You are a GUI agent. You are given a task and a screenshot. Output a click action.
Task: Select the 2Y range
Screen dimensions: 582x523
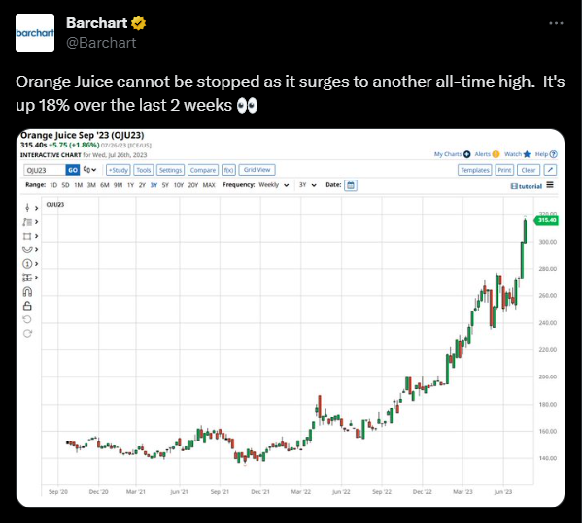pos(142,185)
